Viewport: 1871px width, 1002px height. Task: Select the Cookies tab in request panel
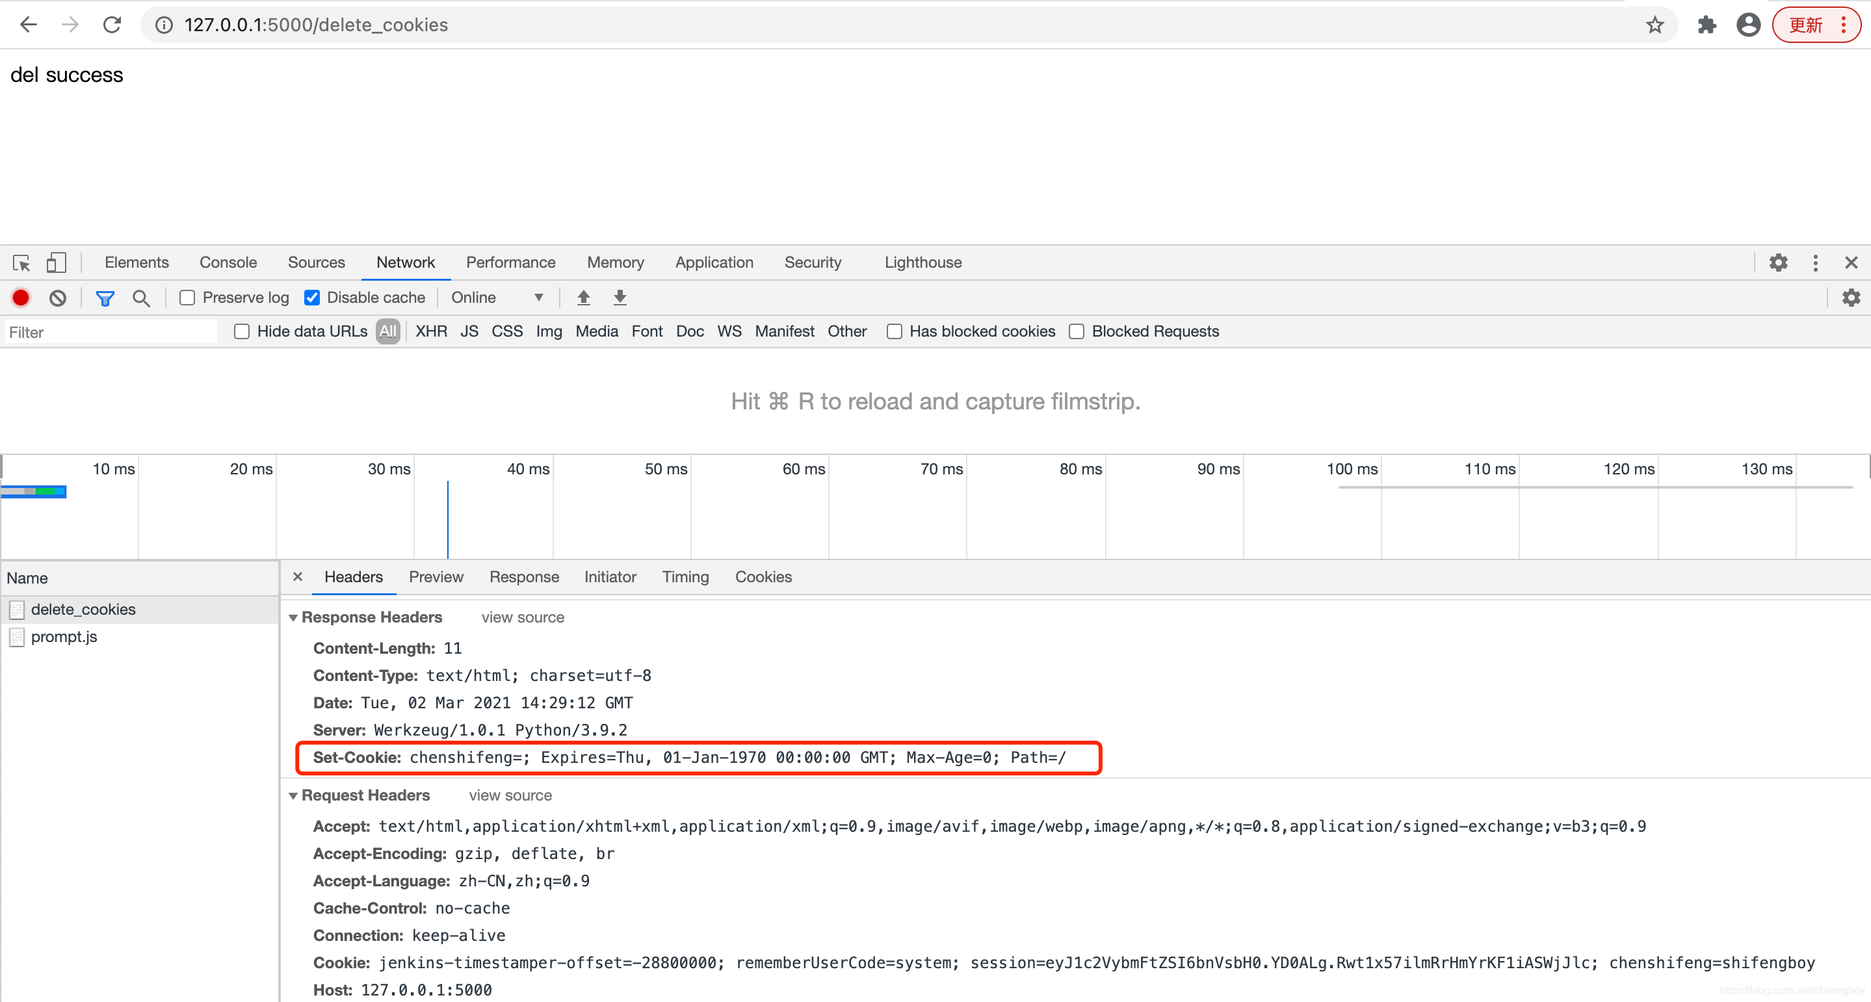click(x=763, y=576)
